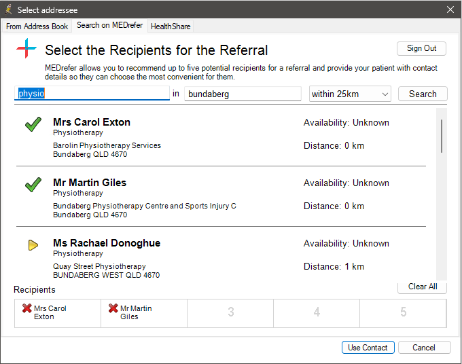This screenshot has height=364, width=462.
Task: Confirm with the Use Contact button
Action: [368, 348]
